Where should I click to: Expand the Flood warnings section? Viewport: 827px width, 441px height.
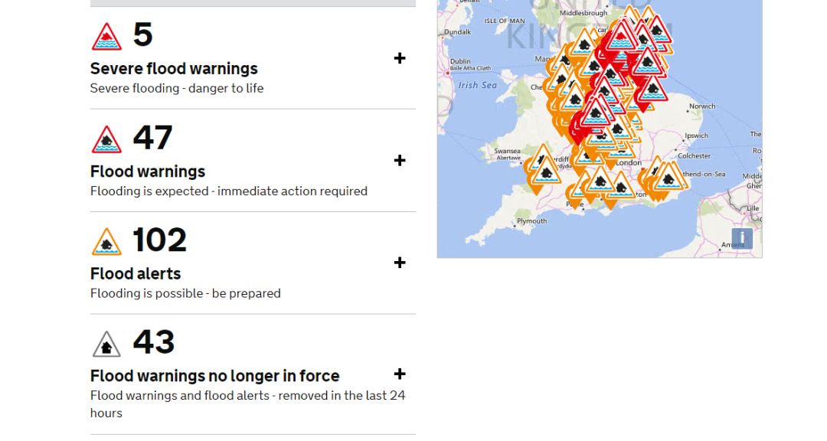click(400, 160)
